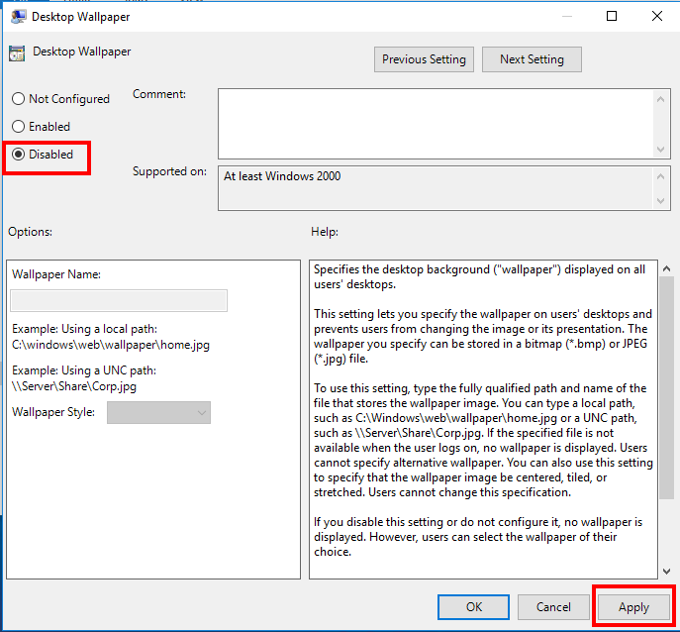Select the Not Configured radio button
This screenshot has height=632, width=680.
[x=18, y=98]
